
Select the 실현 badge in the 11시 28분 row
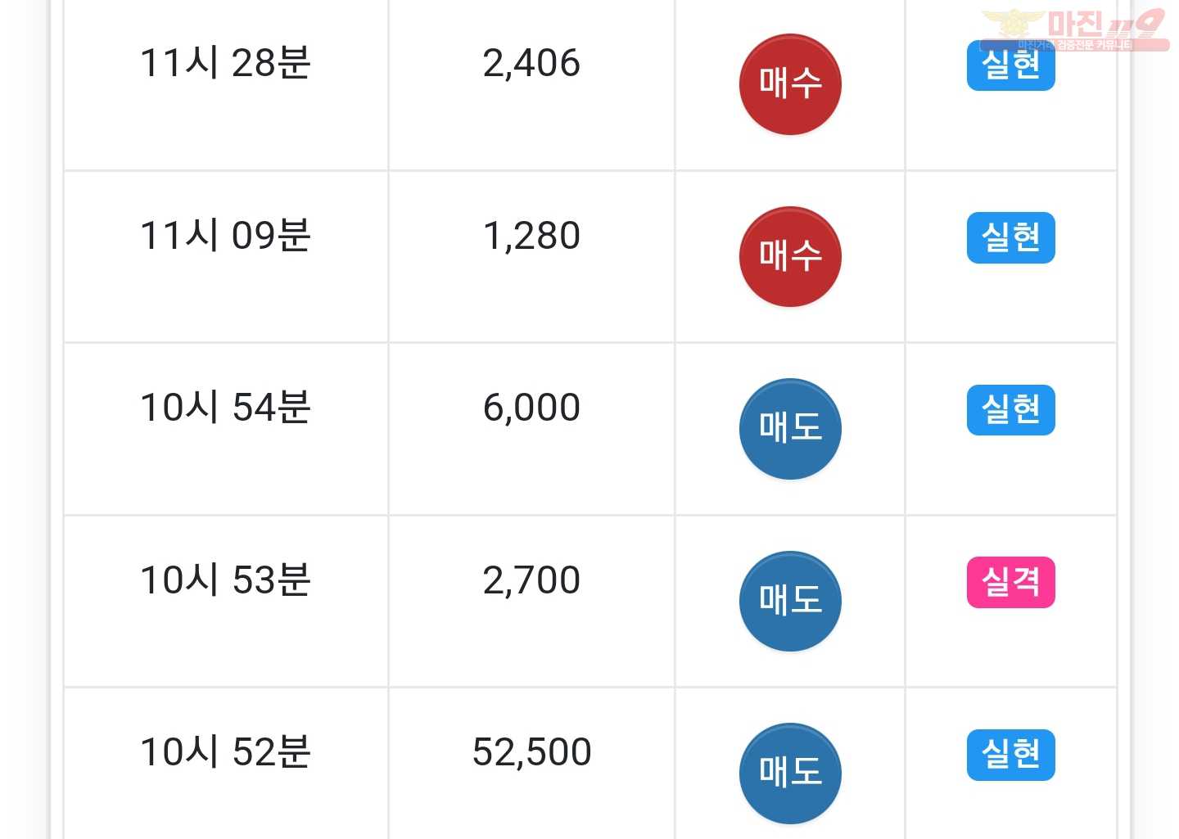tap(1010, 65)
